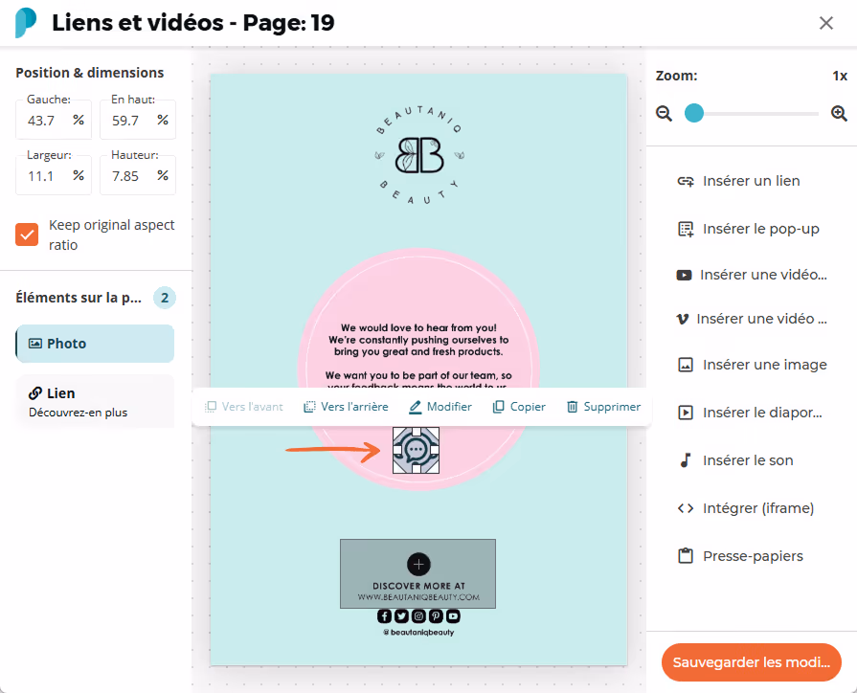Click the En haut position field
This screenshot has width=857, height=693.
click(138, 121)
